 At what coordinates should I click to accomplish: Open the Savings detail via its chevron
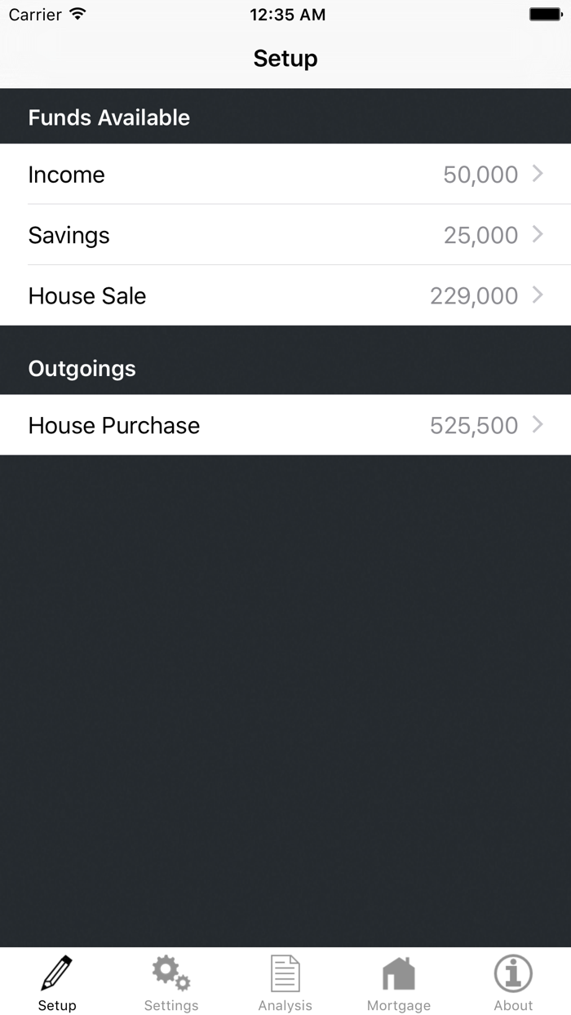click(x=539, y=235)
